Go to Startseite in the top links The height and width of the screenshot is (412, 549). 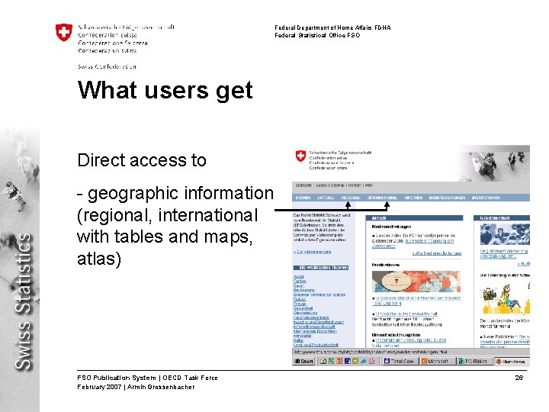tap(303, 185)
